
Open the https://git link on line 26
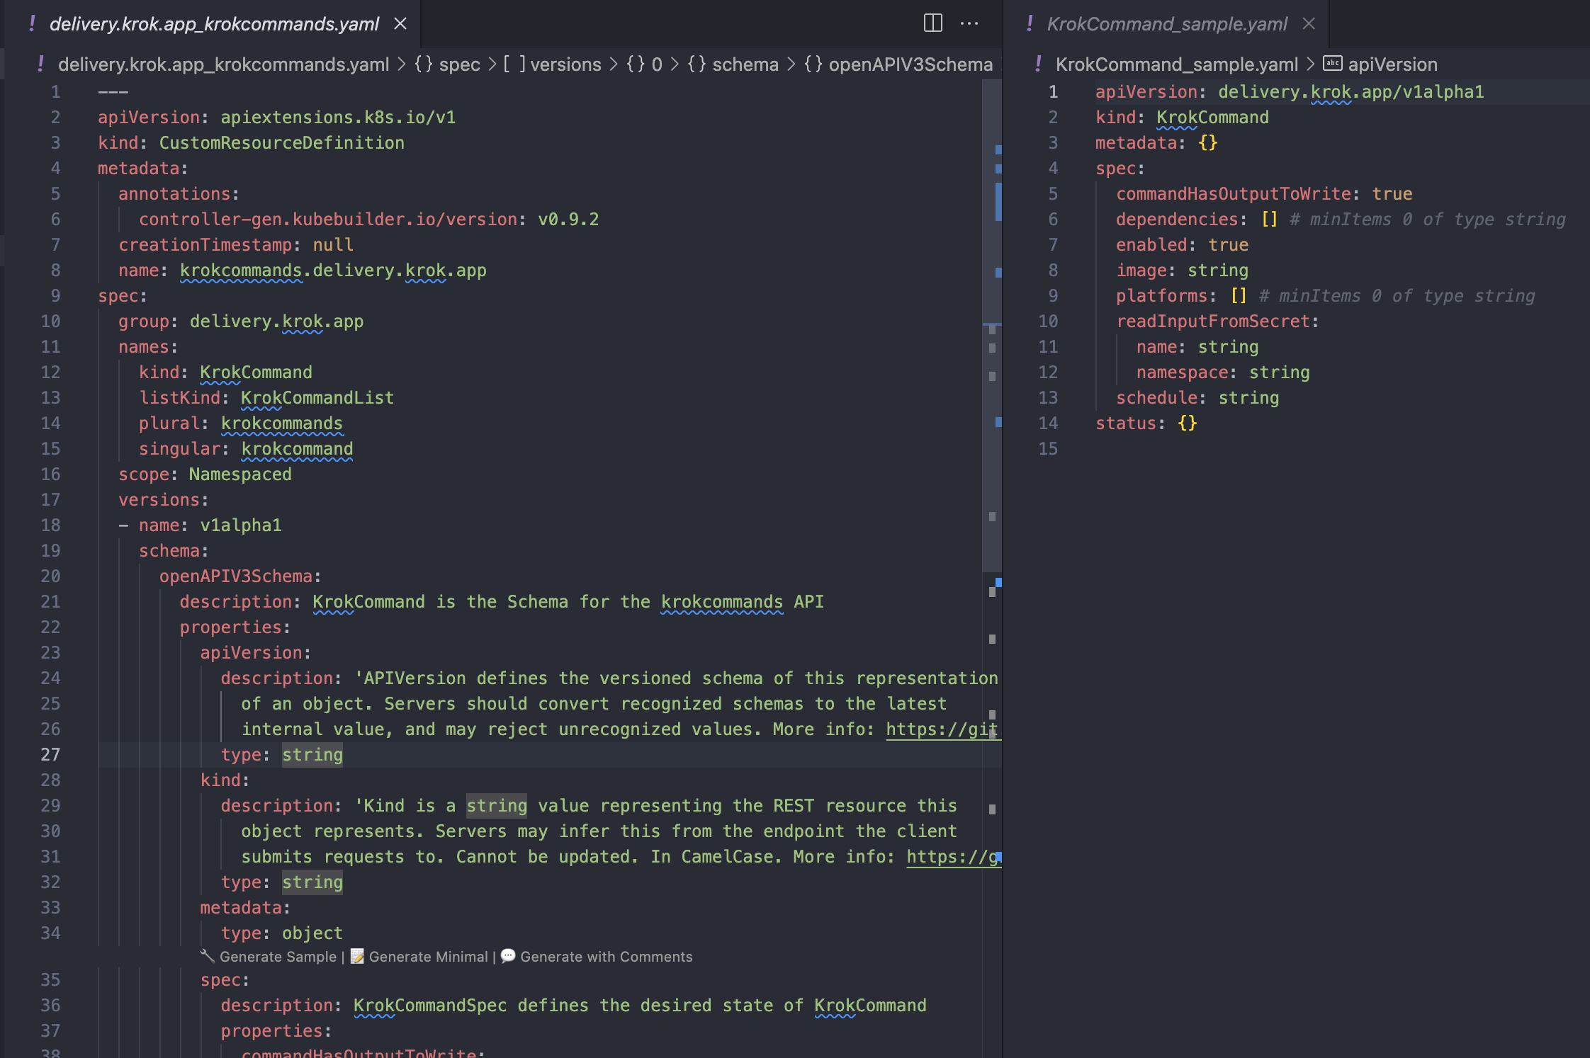[x=942, y=729]
